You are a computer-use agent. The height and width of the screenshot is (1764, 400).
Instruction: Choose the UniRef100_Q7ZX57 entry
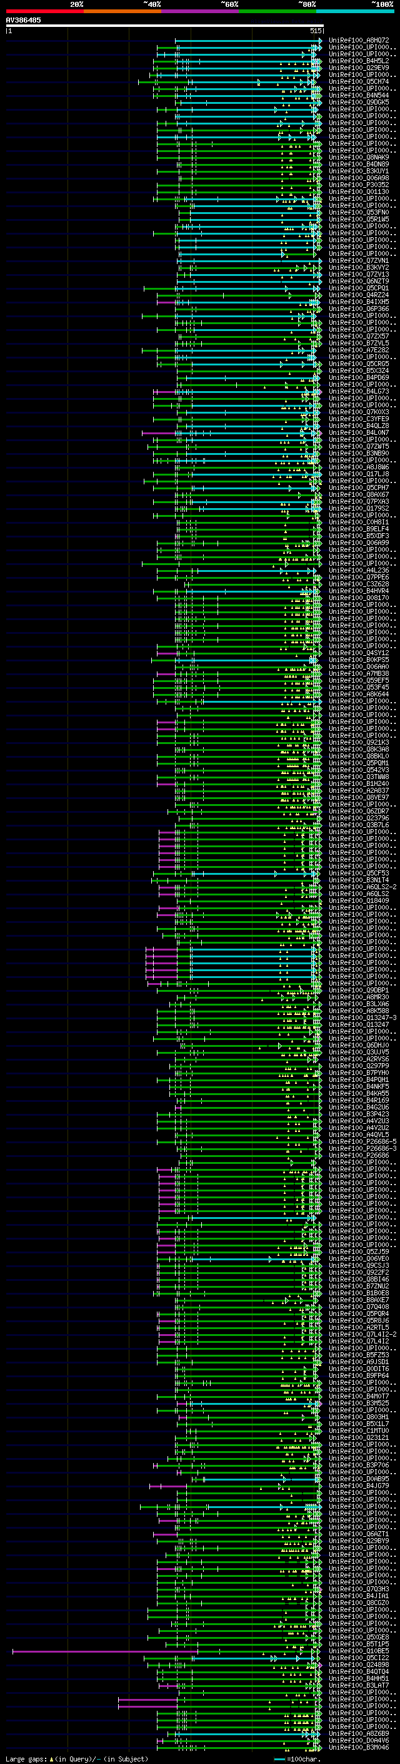(359, 336)
